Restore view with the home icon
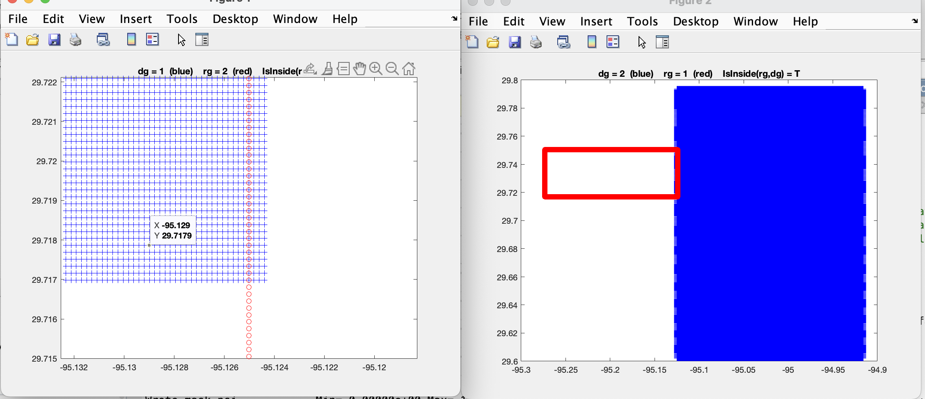The image size is (925, 399). tap(408, 69)
